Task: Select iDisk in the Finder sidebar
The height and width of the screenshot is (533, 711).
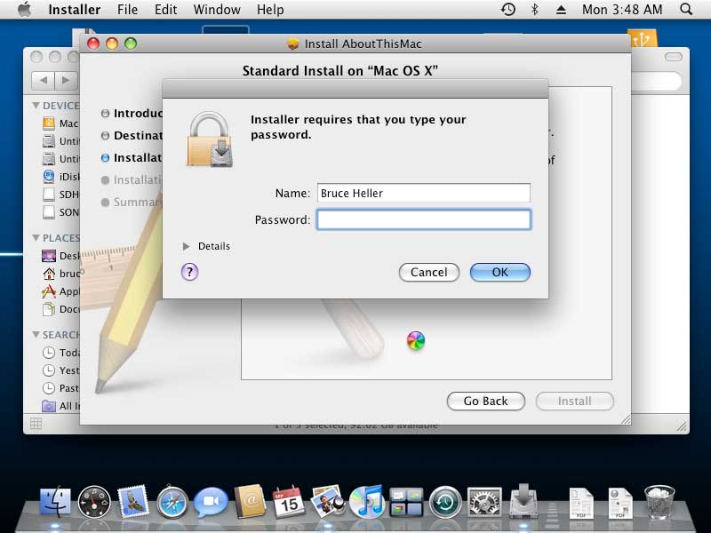Action: 60,176
